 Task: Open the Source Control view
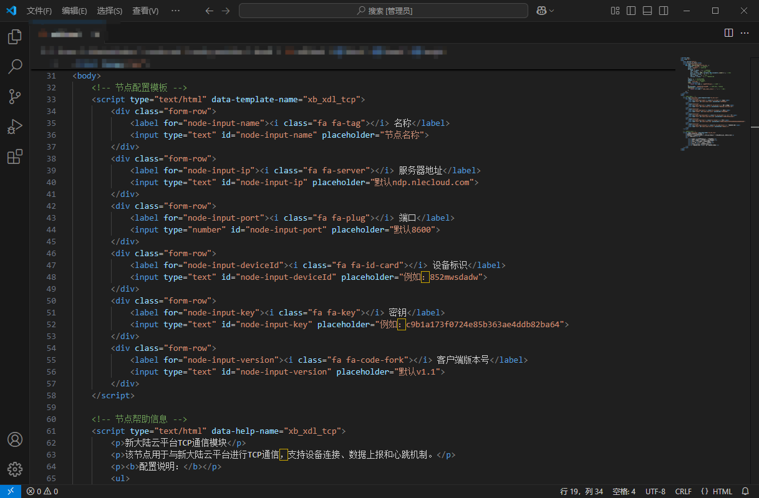14,97
